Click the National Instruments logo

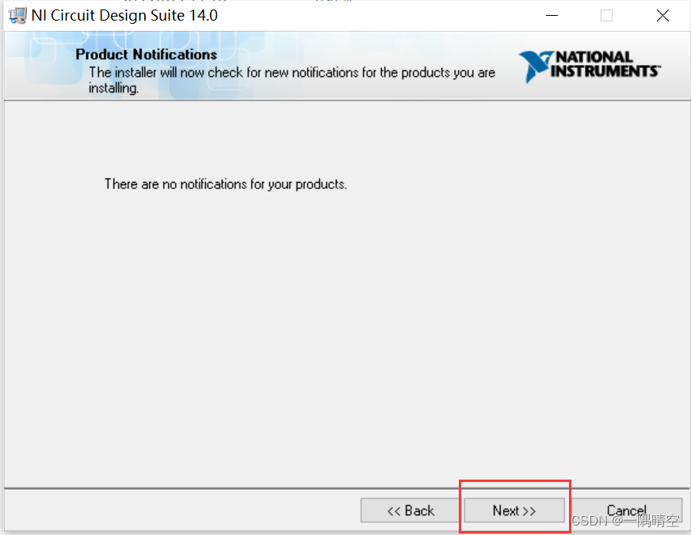590,66
